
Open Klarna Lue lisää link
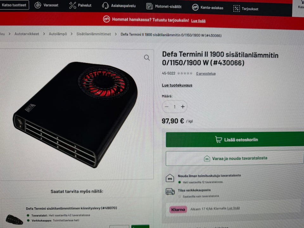[233, 208]
